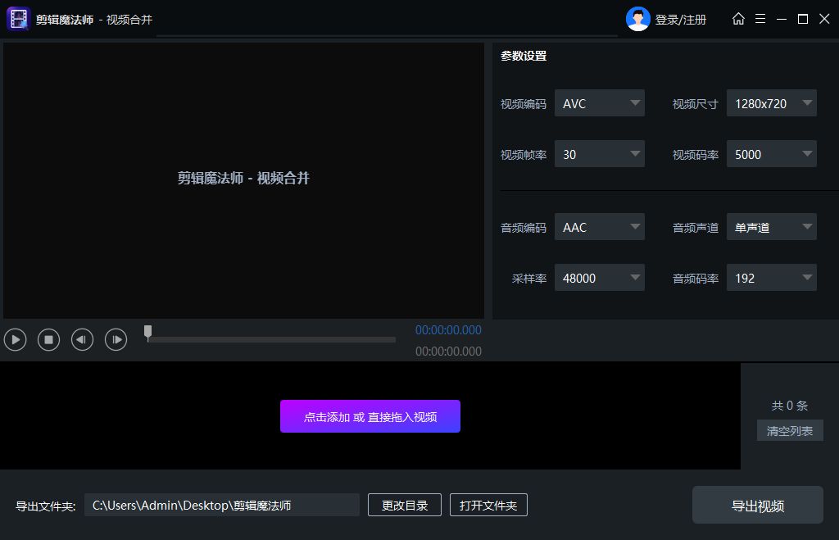Click 点击添加 或 直接拖入视频 button
The height and width of the screenshot is (540, 839).
(370, 416)
